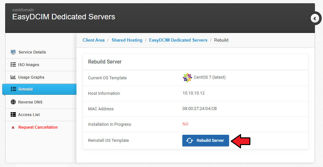Click the Rebuild breadcrumb text

point(221,40)
